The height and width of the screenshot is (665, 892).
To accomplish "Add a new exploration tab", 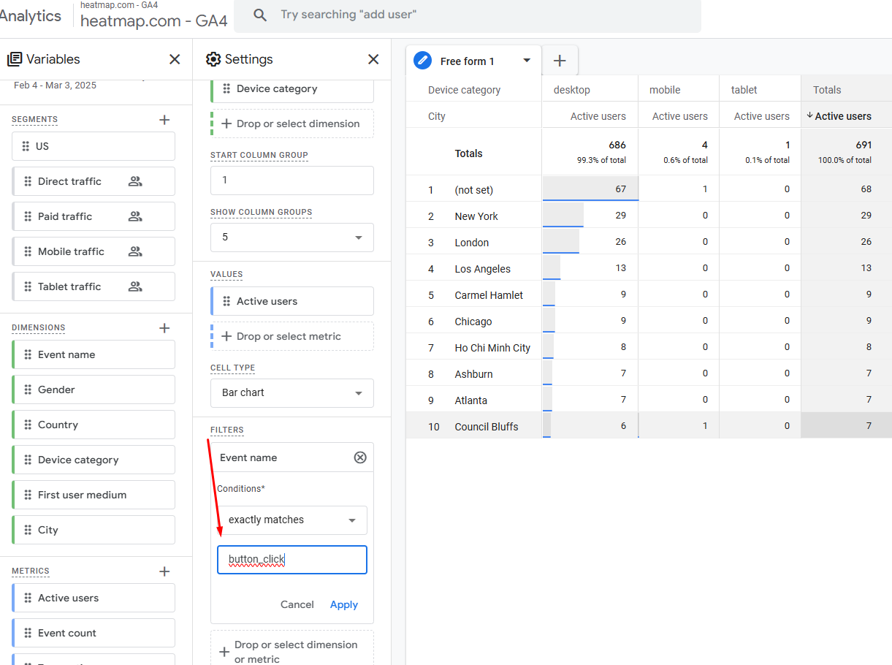I will coord(560,61).
